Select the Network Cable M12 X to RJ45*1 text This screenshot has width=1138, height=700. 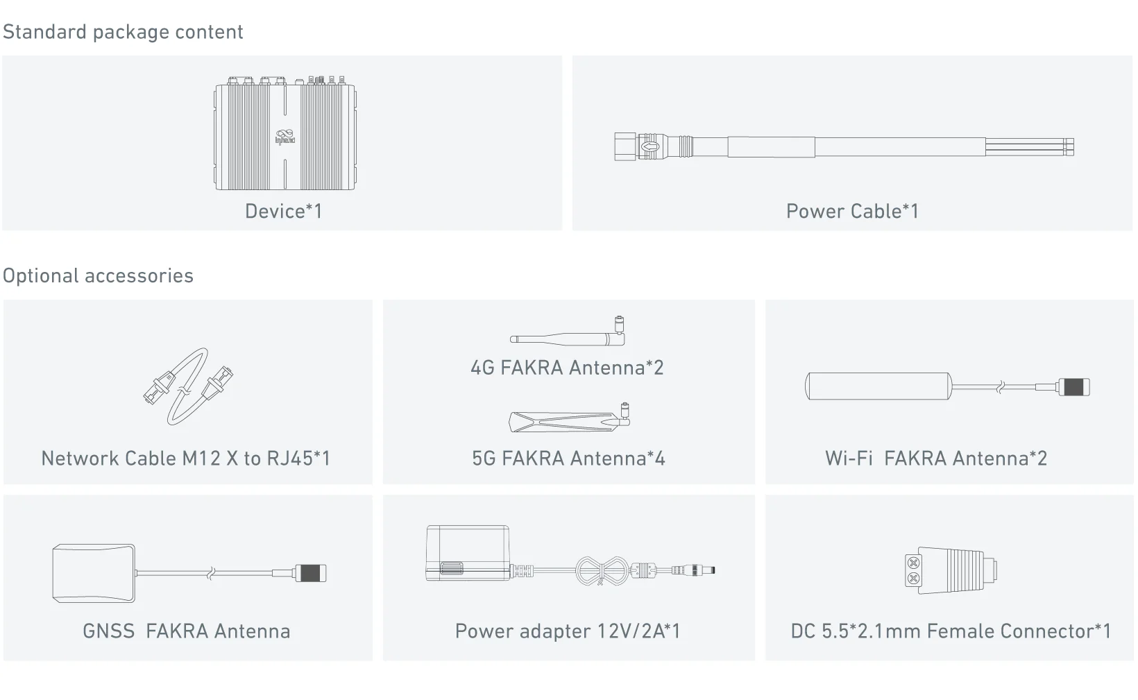click(x=186, y=458)
